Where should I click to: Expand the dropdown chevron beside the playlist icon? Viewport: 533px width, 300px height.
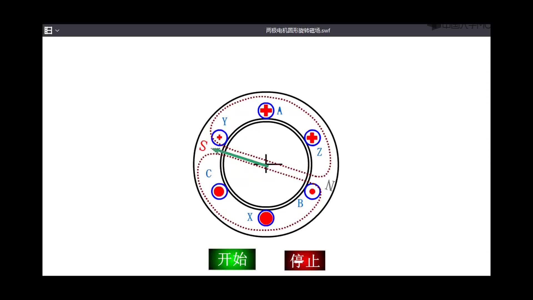tap(57, 31)
